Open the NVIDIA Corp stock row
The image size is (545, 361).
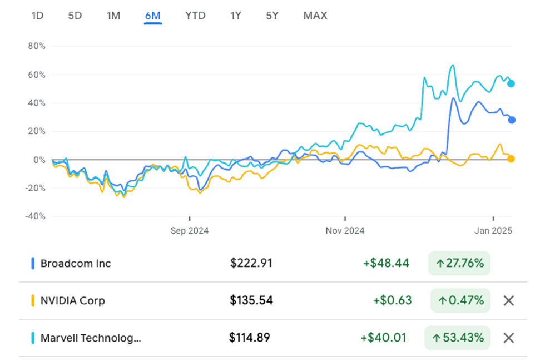(x=72, y=301)
